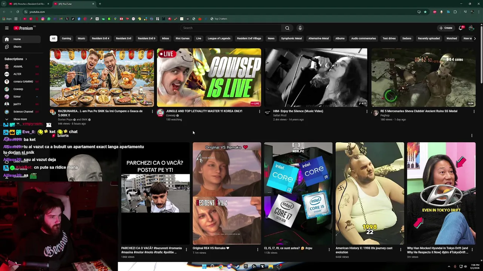Open the Gmail bookmark icon
Image resolution: width=483 pixels, height=271 pixels.
[x=61, y=19]
